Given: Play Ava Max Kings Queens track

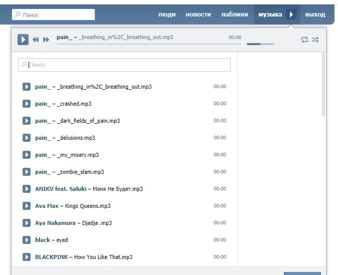Looking at the screenshot, I should click(x=27, y=206).
